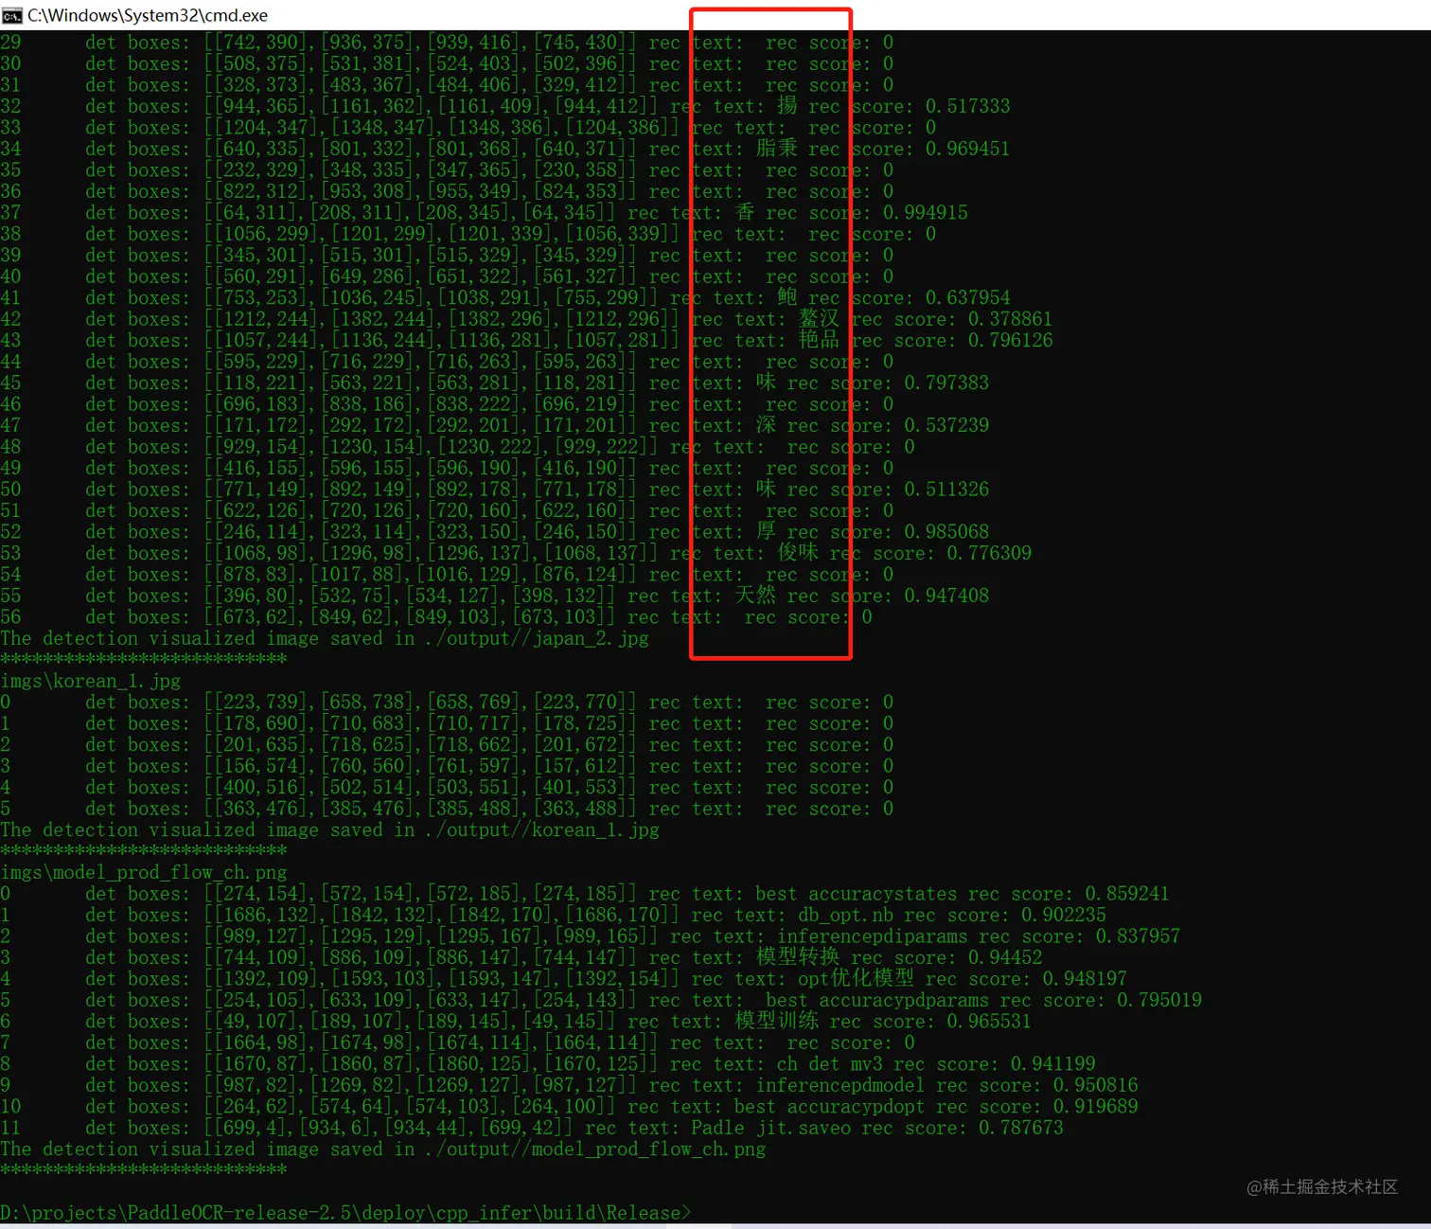The image size is (1431, 1229).
Task: Click recognized text 'best accuracystates'
Action: [x=857, y=894]
